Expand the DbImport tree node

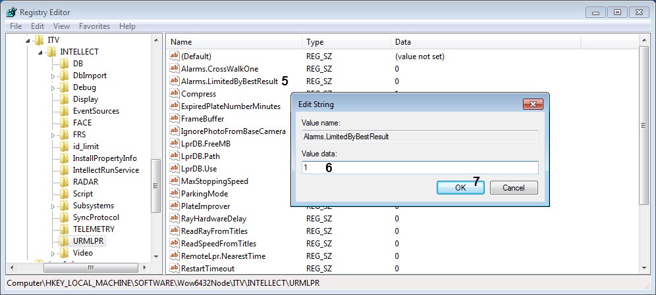click(x=53, y=76)
